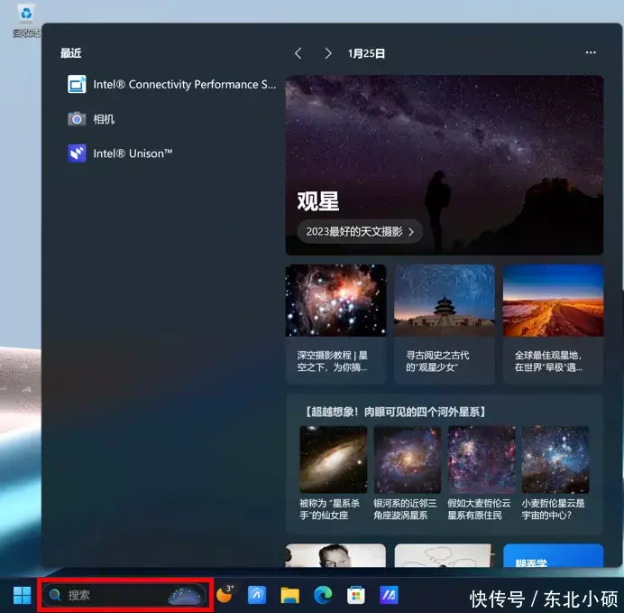This screenshot has height=613, width=624.
Task: Open the sketch drawing card at bottom
Action: click(x=445, y=555)
